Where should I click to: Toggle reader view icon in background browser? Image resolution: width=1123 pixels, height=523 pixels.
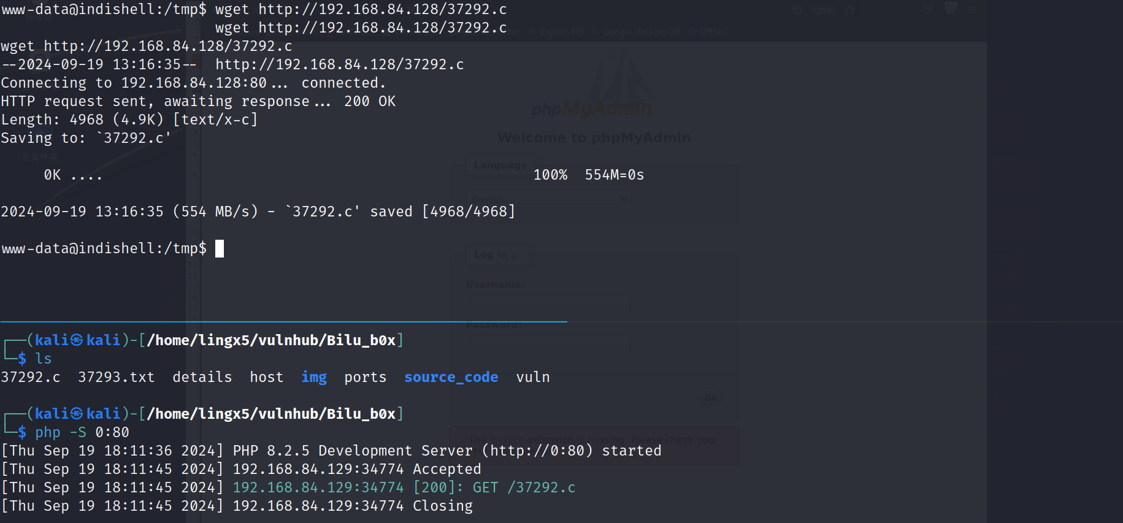pos(797,10)
